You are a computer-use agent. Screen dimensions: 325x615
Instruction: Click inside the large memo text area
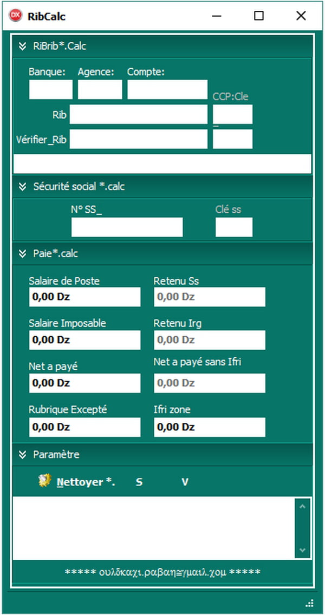153,529
